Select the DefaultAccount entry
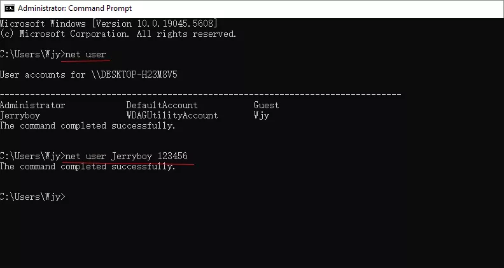The height and width of the screenshot is (268, 504). pyautogui.click(x=162, y=105)
